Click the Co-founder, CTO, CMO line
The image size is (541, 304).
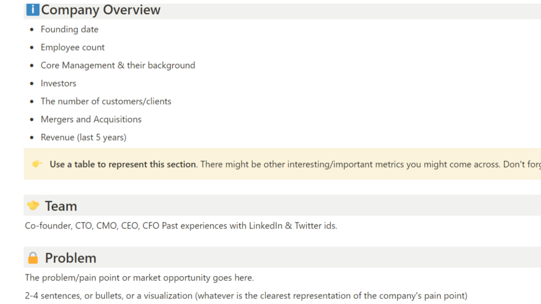click(181, 226)
